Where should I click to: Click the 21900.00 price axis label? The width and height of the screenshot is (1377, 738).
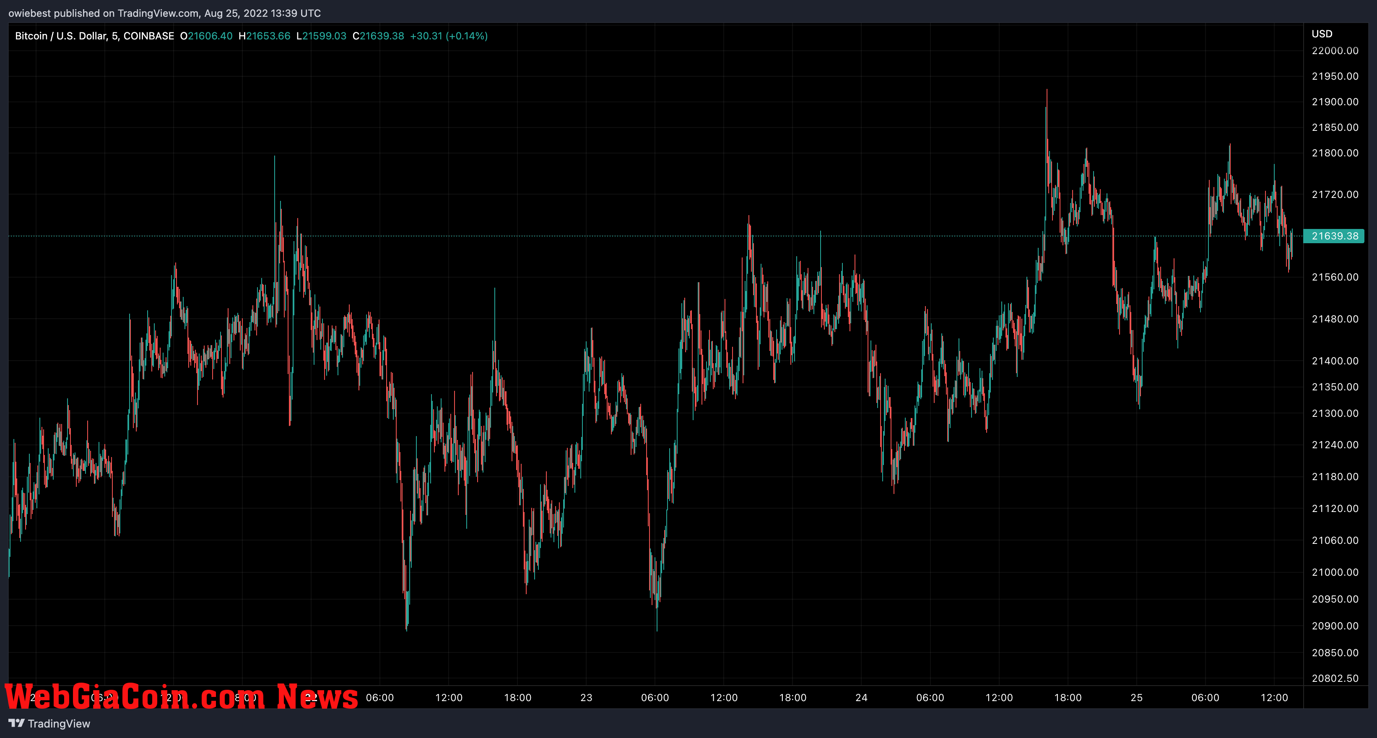tap(1335, 101)
